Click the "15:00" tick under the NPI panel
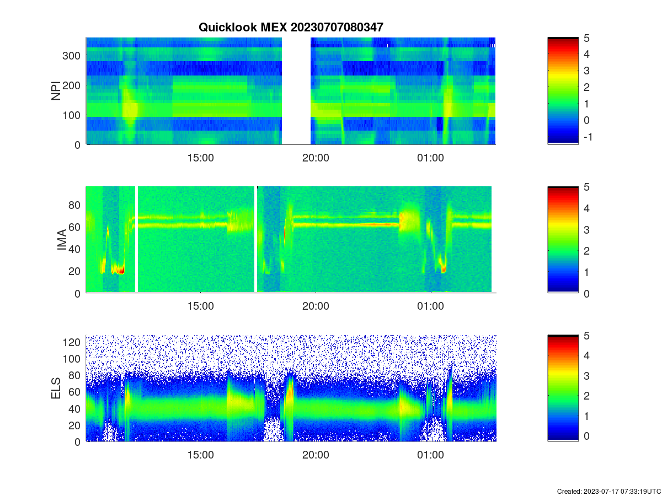The width and height of the screenshot is (662, 496). pyautogui.click(x=201, y=158)
